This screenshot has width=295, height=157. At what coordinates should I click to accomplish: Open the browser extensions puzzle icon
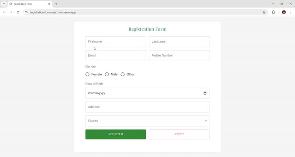point(274,12)
